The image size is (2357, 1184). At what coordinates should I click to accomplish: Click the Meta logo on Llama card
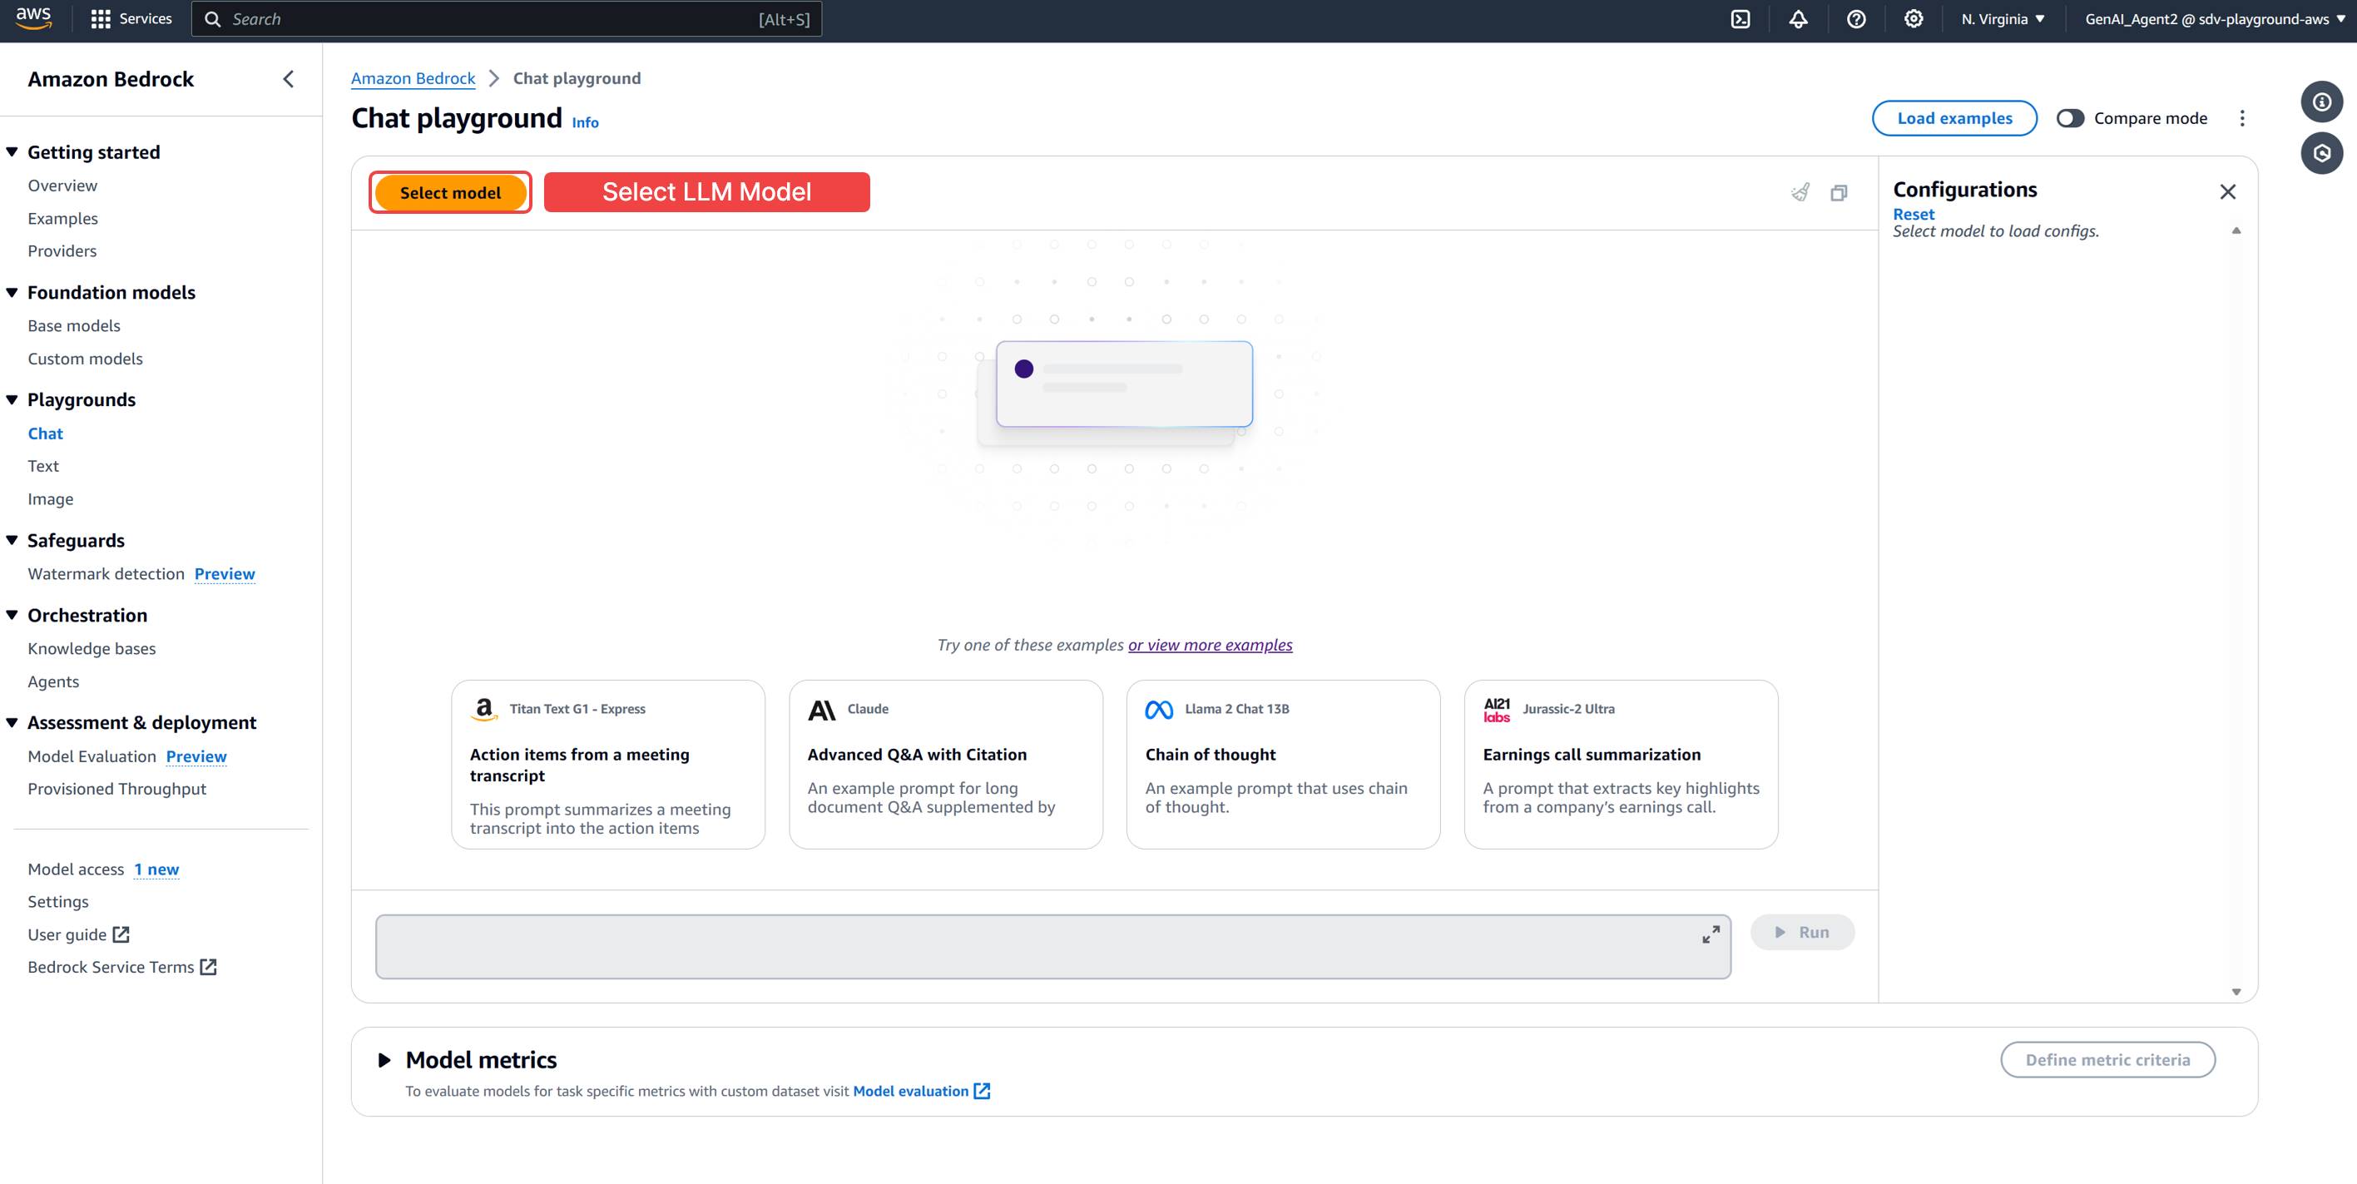[1159, 710]
